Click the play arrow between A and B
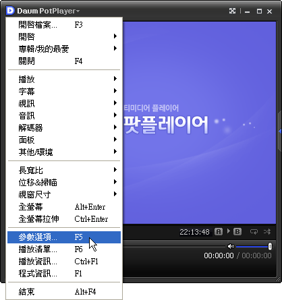 point(229,231)
